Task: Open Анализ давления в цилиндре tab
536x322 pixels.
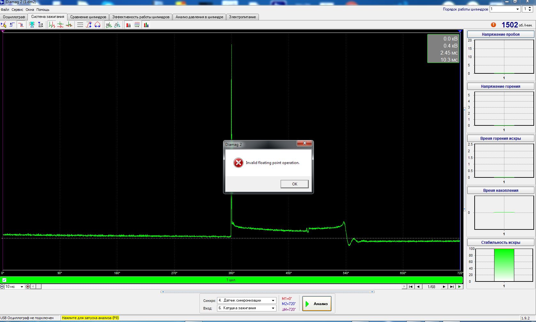Action: [x=199, y=17]
